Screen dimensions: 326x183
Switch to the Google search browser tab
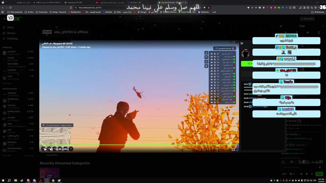tap(17, 3)
